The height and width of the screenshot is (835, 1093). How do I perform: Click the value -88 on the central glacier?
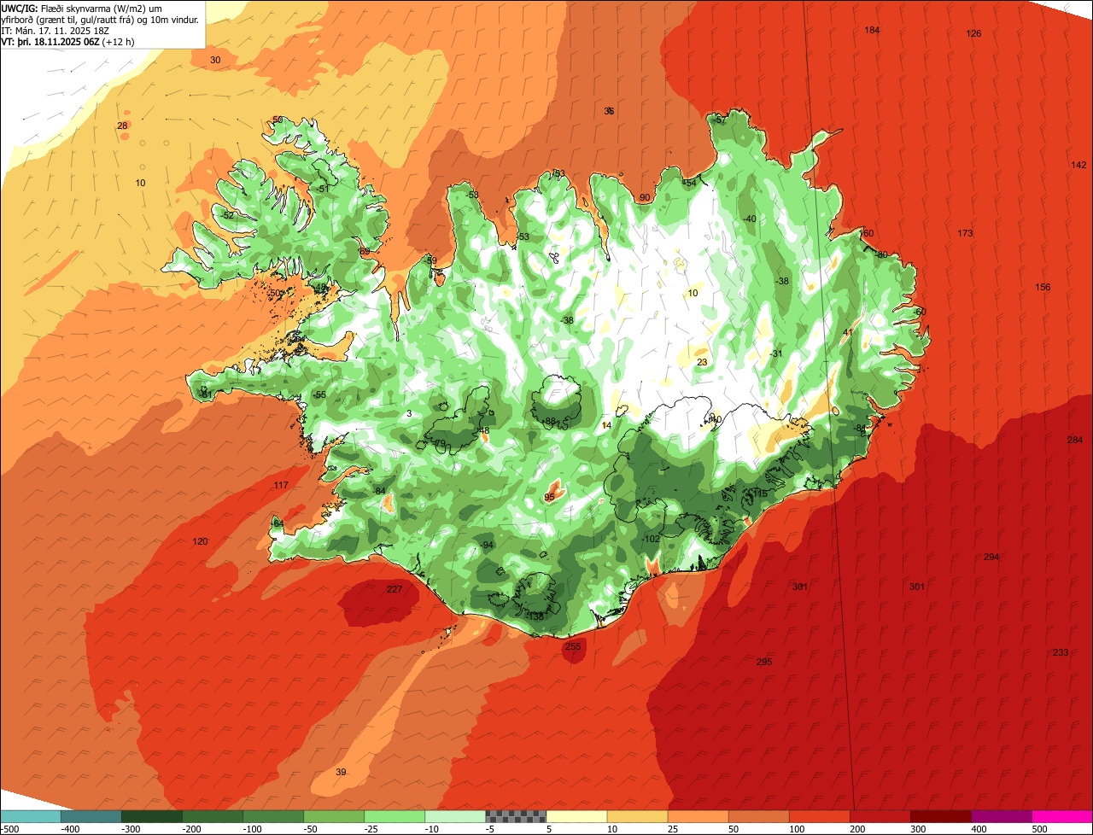[x=548, y=421]
